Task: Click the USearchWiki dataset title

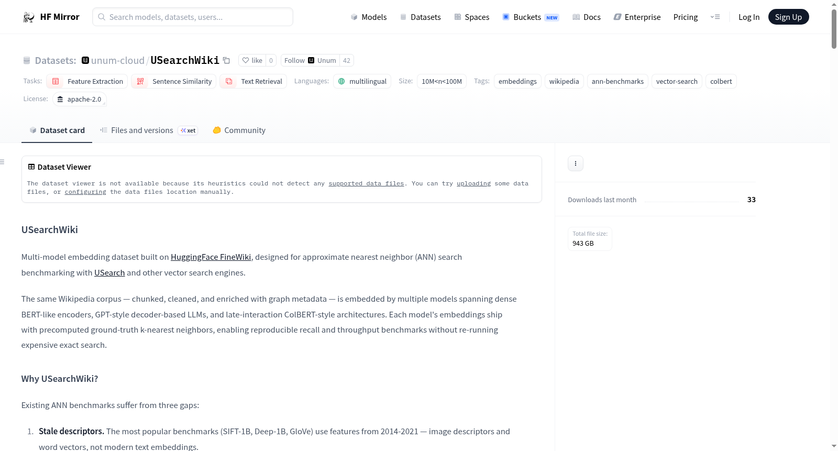Action: pyautogui.click(x=185, y=60)
